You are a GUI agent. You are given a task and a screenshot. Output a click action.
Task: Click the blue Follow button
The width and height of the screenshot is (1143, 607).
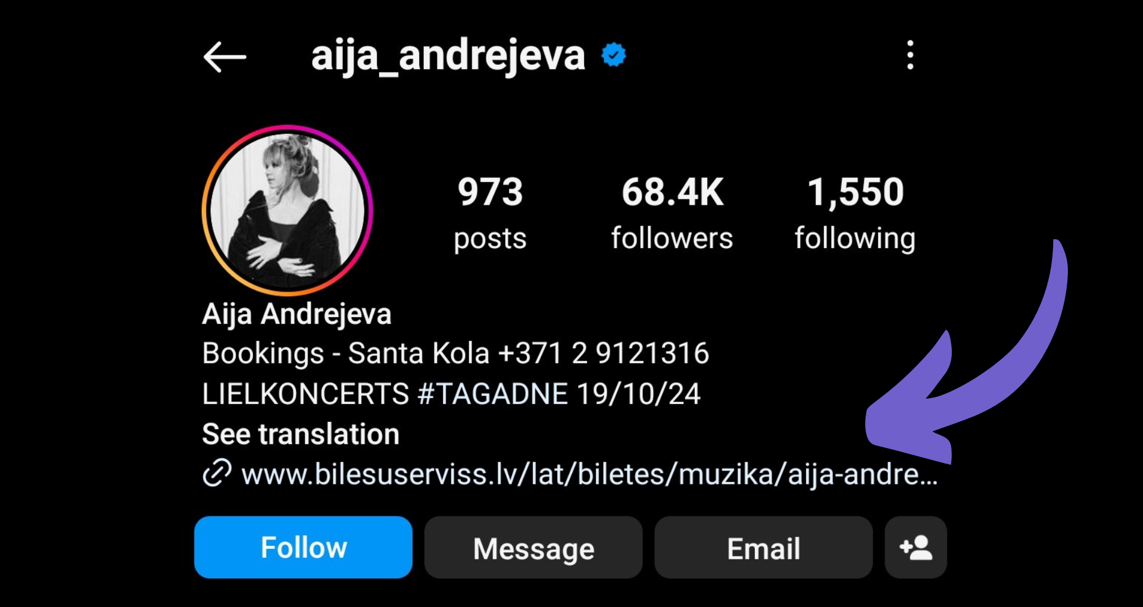(x=303, y=547)
